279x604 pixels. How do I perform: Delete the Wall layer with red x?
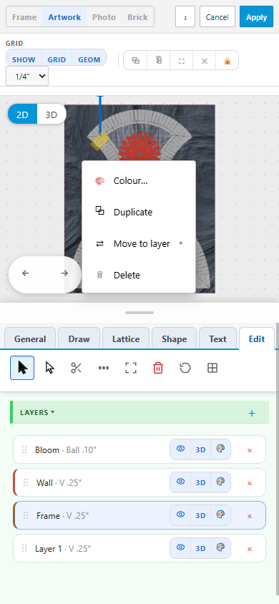[x=250, y=483]
